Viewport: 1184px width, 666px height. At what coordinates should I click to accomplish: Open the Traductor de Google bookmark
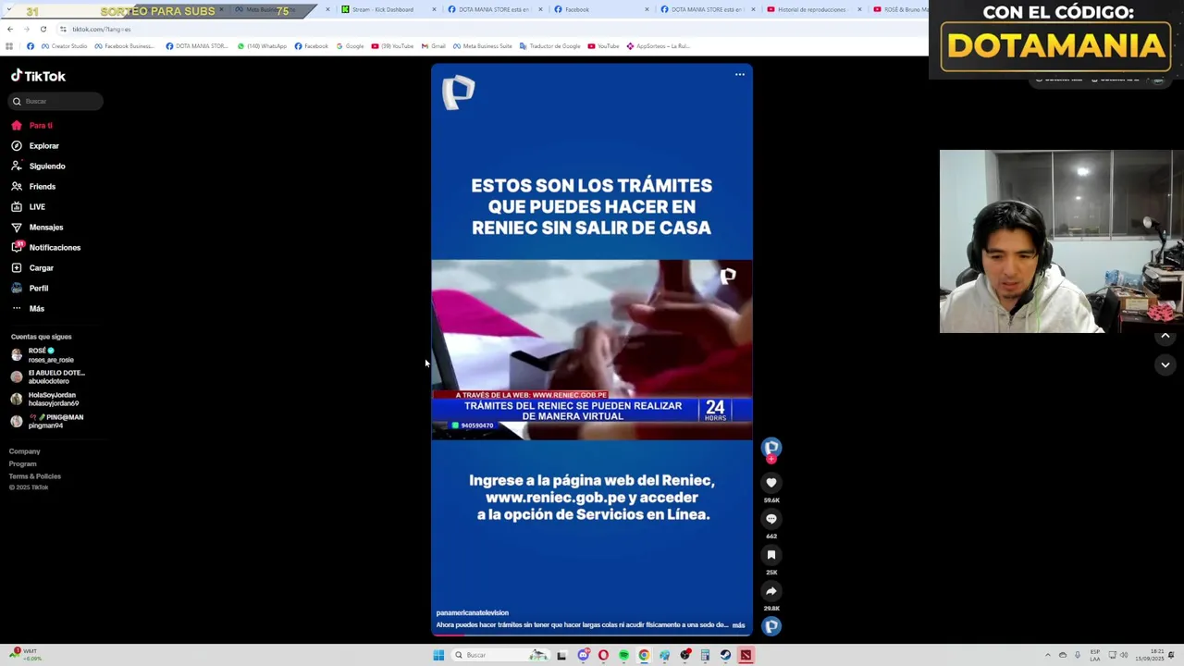[x=549, y=46]
